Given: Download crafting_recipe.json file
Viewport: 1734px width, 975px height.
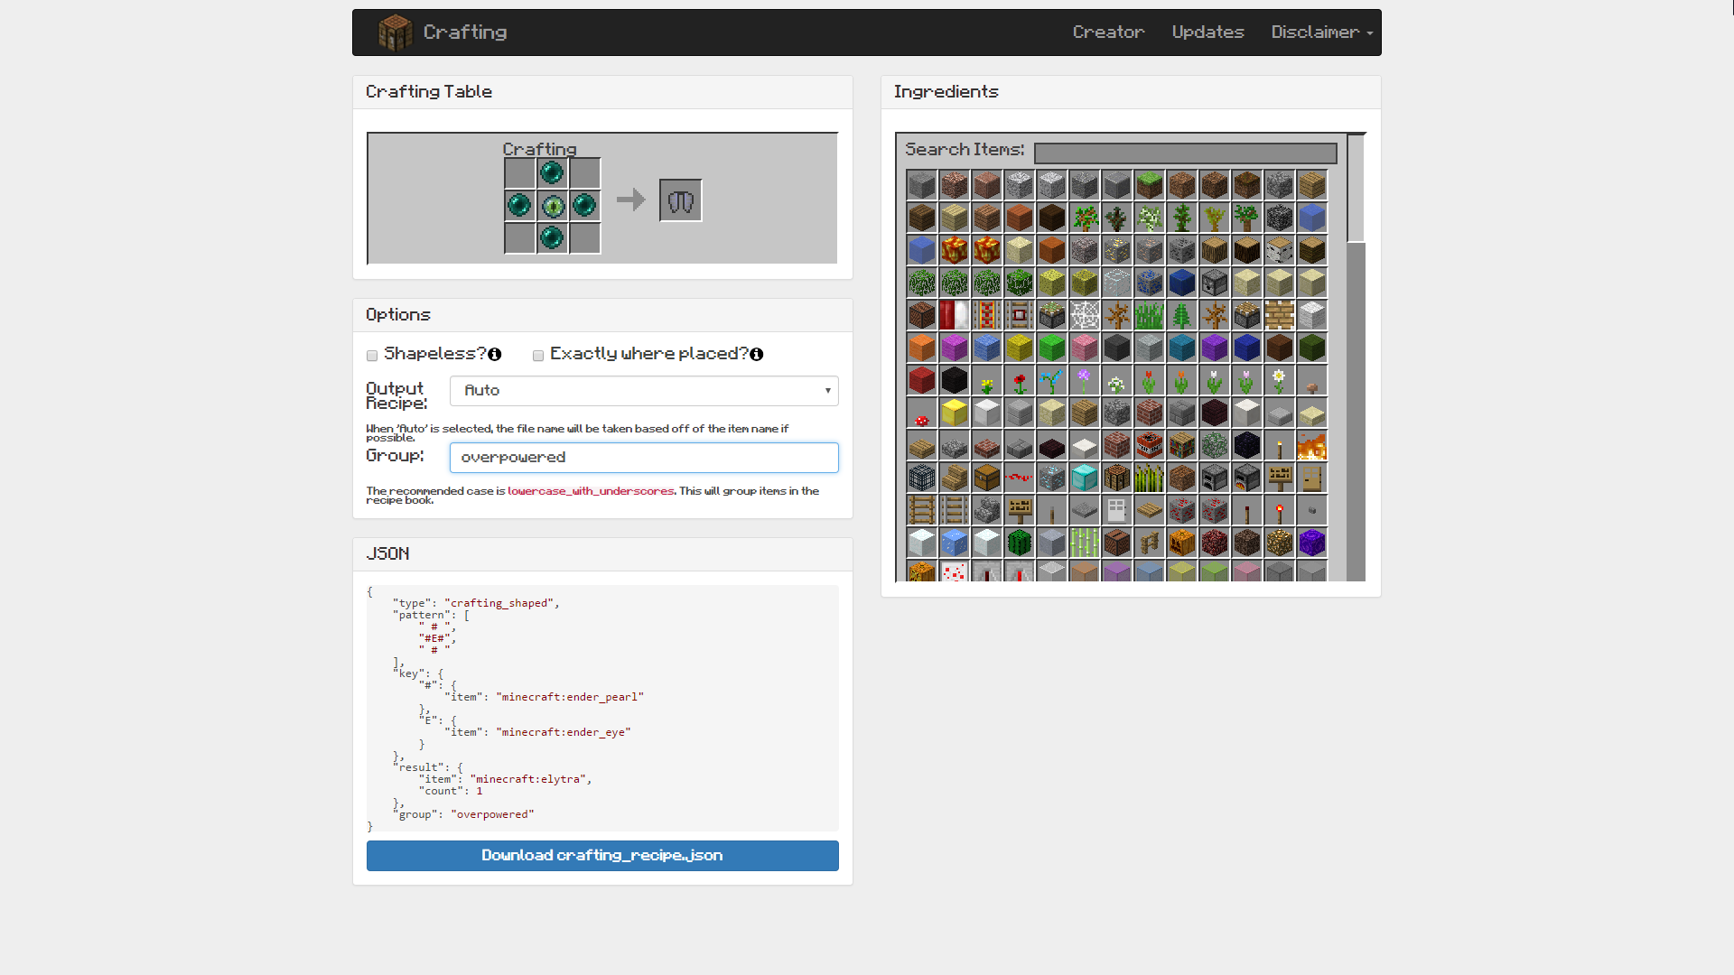Looking at the screenshot, I should 602,856.
